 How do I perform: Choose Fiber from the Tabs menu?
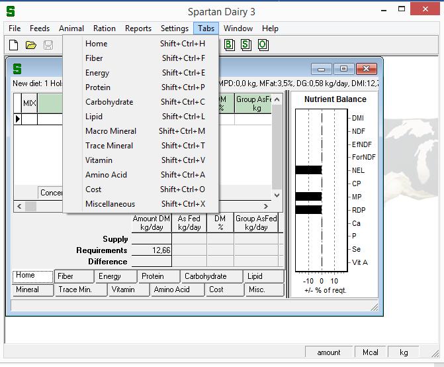click(x=141, y=58)
